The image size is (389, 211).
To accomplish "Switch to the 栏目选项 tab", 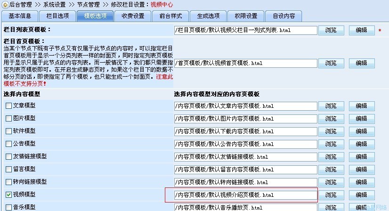I will point(56,16).
